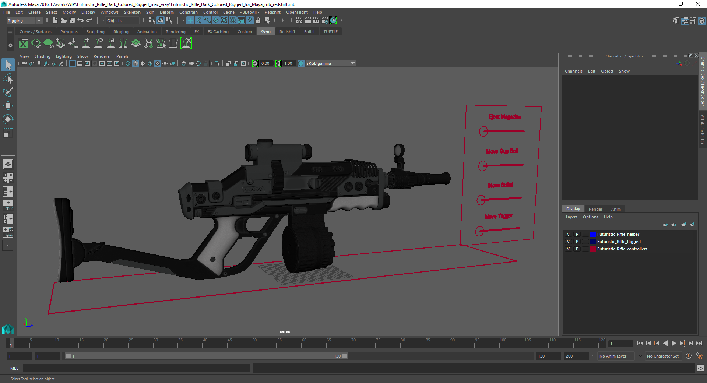Create a new display layer icon
Viewport: 707px width, 383px height.
click(x=683, y=225)
